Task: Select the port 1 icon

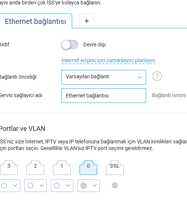Action: point(62,168)
